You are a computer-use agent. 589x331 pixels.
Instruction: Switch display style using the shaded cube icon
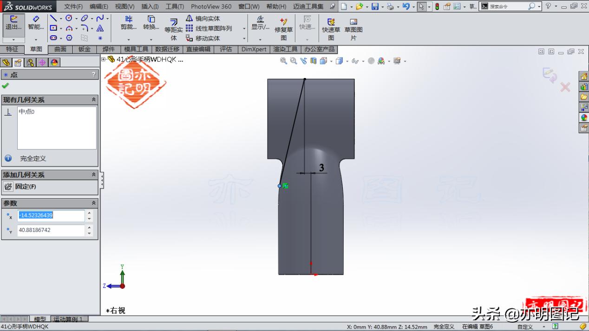coord(339,61)
